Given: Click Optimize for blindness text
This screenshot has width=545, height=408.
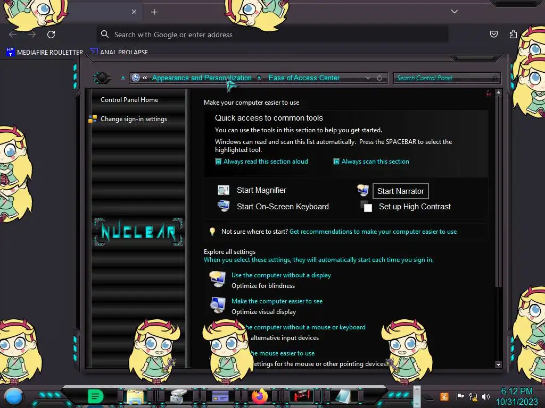Looking at the screenshot, I should coord(263,286).
